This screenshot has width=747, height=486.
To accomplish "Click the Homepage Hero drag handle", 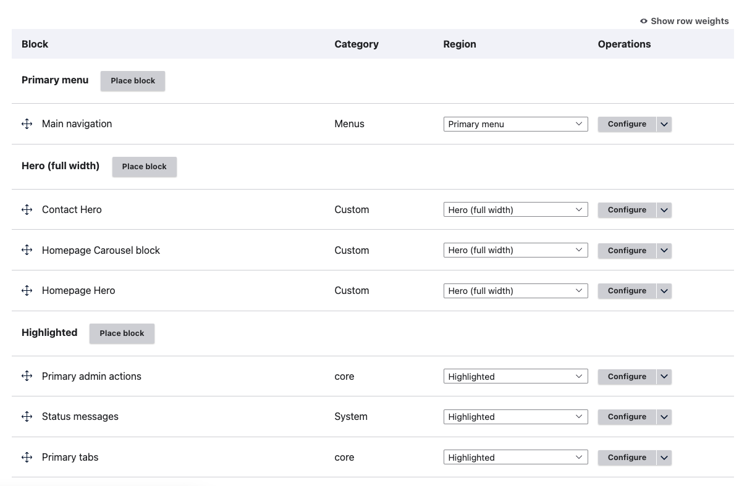I will point(27,291).
